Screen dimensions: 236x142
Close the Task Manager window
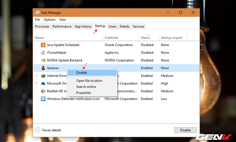click(193, 12)
